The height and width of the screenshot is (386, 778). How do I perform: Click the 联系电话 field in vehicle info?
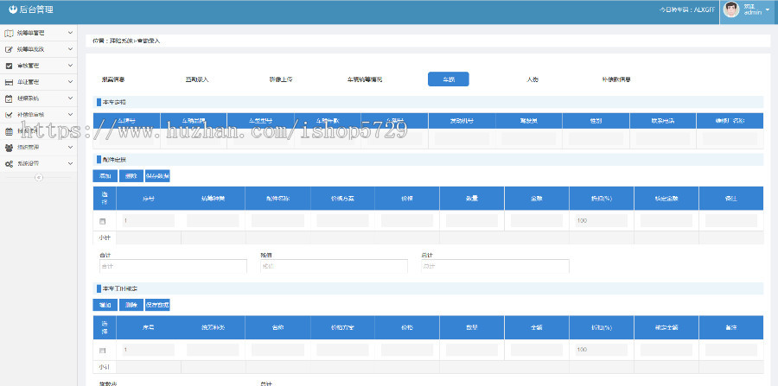(x=663, y=139)
